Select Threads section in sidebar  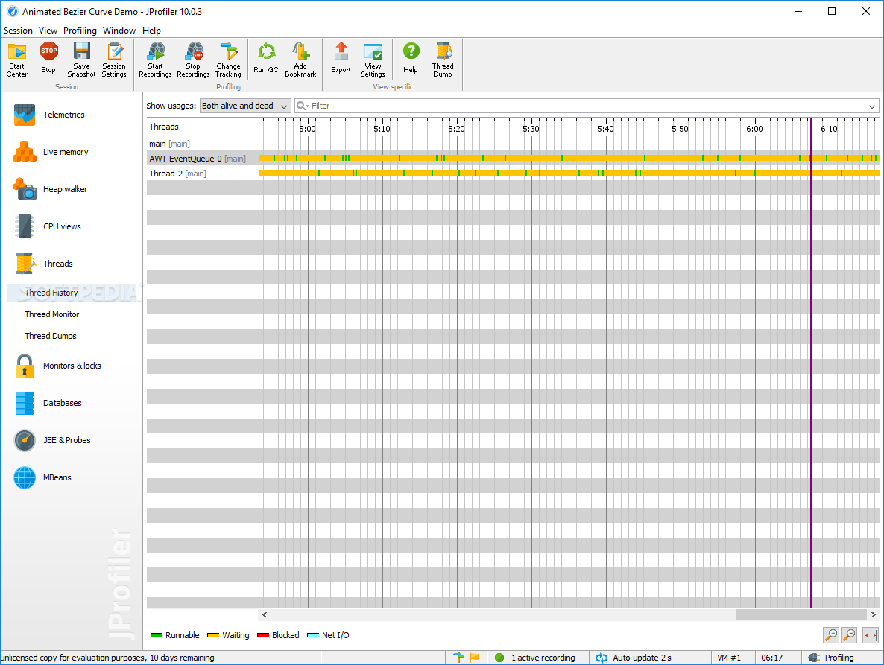click(x=57, y=264)
